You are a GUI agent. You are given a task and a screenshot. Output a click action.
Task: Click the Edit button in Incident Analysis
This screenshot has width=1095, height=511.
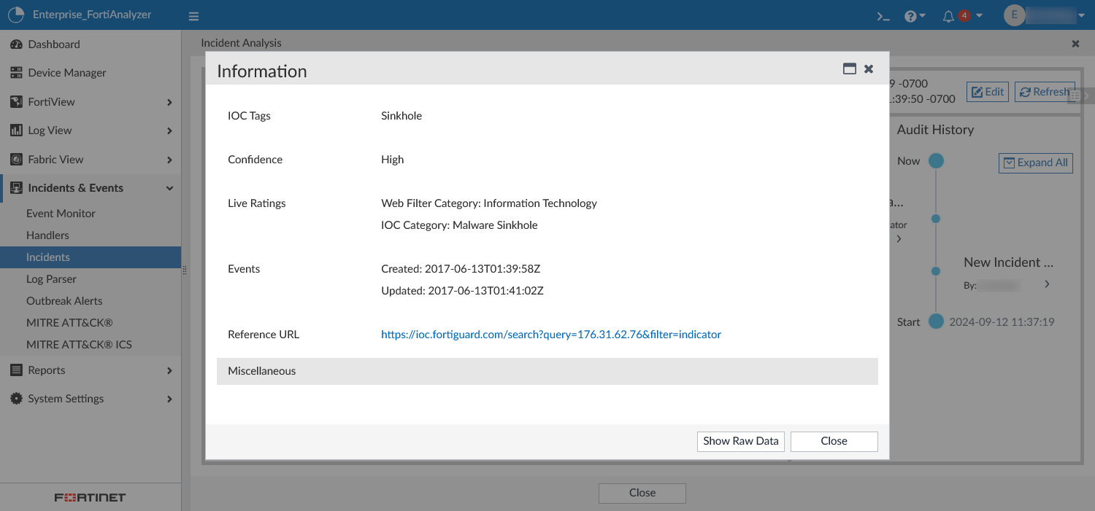(x=988, y=92)
